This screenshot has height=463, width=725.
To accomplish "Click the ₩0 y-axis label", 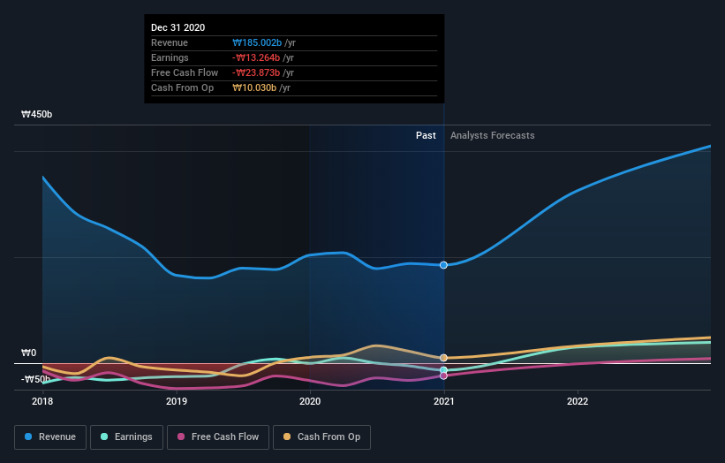I will click(x=28, y=353).
